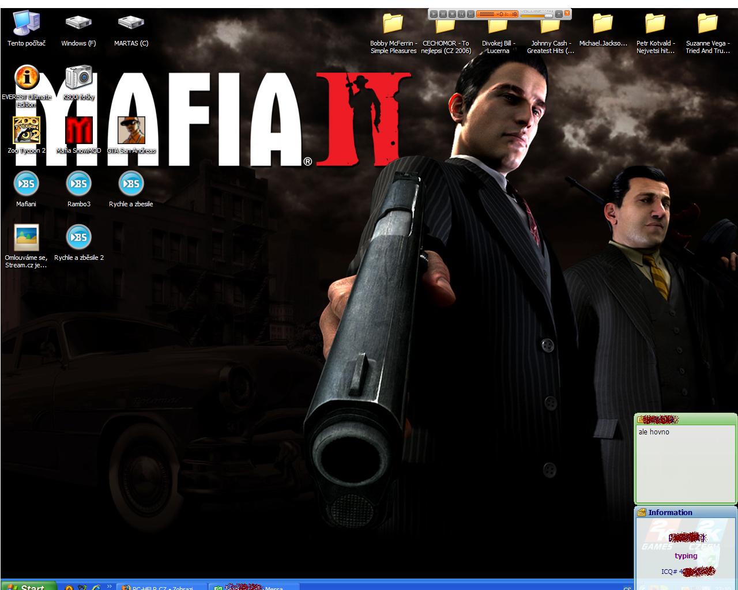
Task: Open the Rychle a zběsile 2 video file
Action: 78,243
